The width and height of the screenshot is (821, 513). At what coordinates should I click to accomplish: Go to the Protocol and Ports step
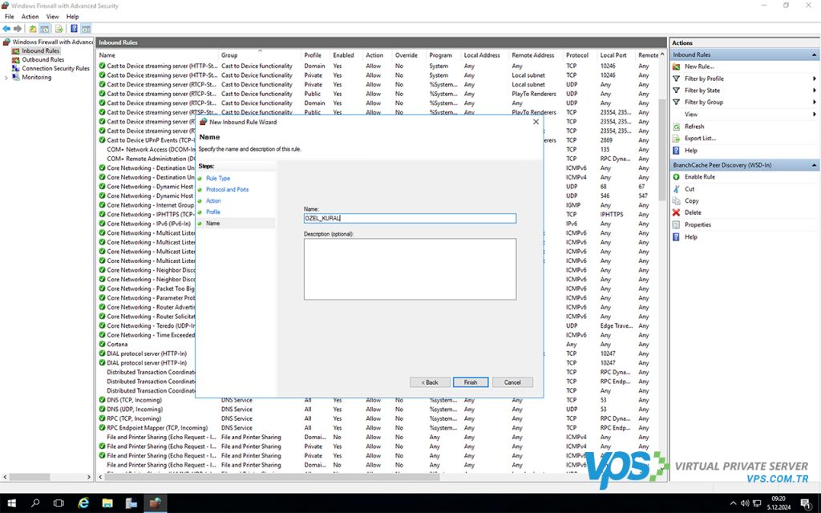[227, 189]
